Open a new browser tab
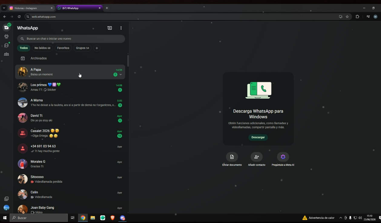The width and height of the screenshot is (381, 223). pos(107,8)
